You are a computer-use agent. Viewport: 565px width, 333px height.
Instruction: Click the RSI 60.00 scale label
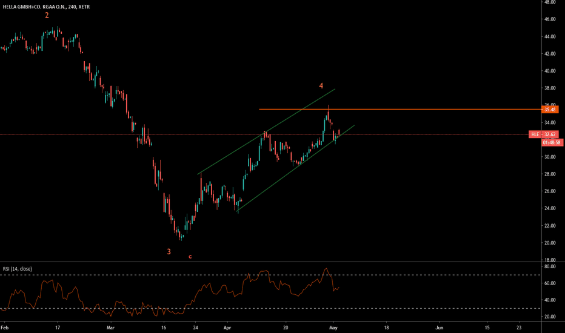(550, 283)
